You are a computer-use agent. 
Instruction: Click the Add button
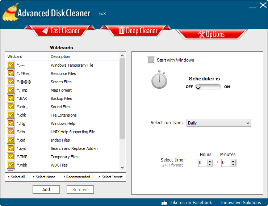click(x=46, y=190)
